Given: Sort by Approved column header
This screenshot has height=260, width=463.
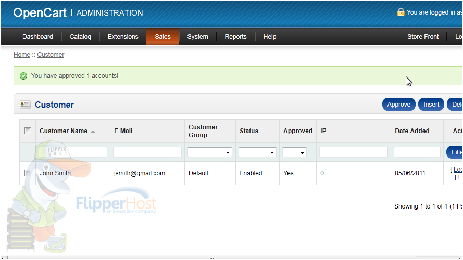Looking at the screenshot, I should coord(298,131).
